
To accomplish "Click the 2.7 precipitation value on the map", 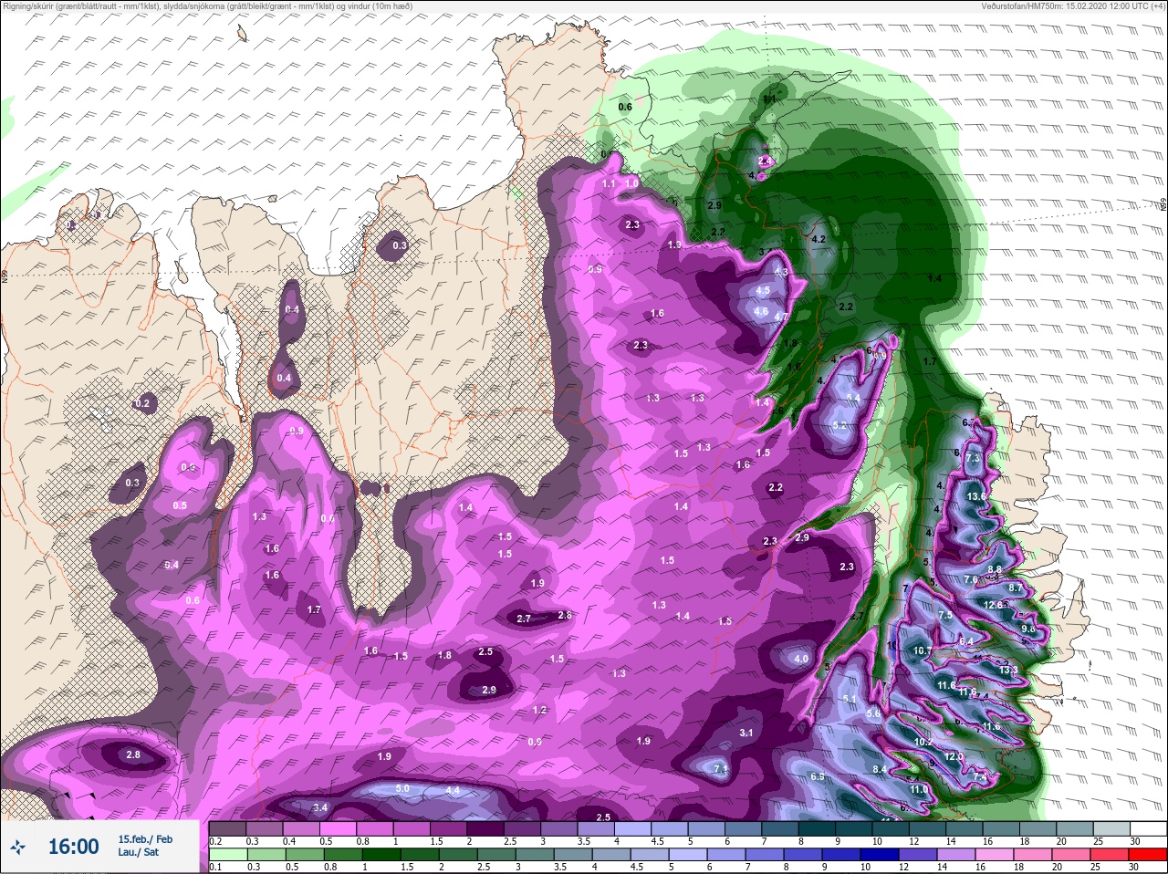I will click(524, 619).
